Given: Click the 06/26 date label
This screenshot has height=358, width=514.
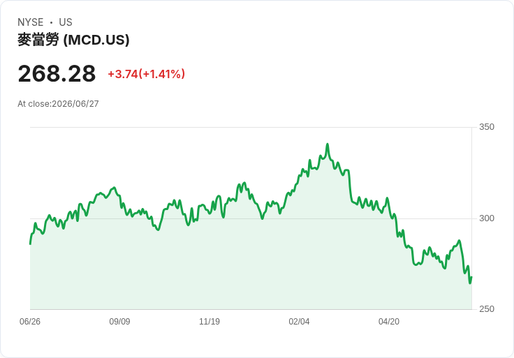Looking at the screenshot, I should click(30, 321).
